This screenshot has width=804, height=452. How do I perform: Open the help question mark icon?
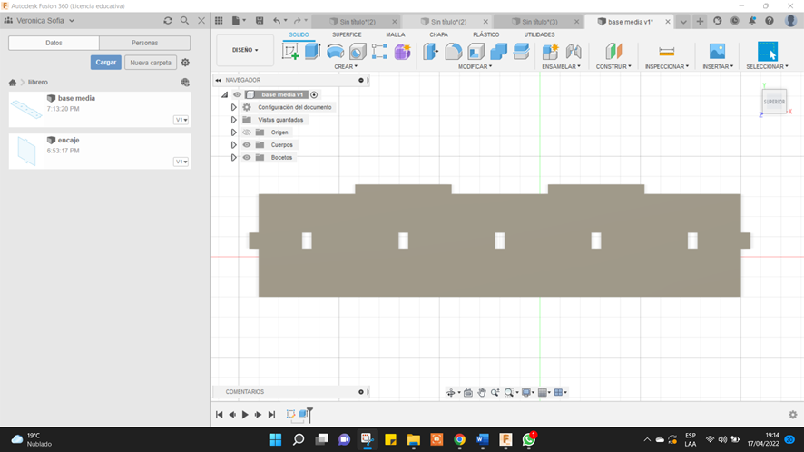coord(770,21)
